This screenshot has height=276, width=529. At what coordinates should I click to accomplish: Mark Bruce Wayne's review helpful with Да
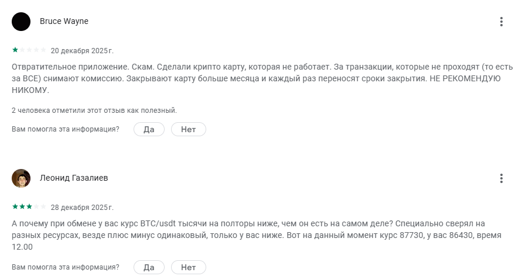tap(149, 129)
